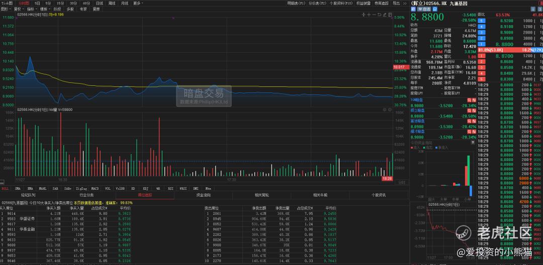
Task: Click the 复原 restore button
Action: [96, 9]
